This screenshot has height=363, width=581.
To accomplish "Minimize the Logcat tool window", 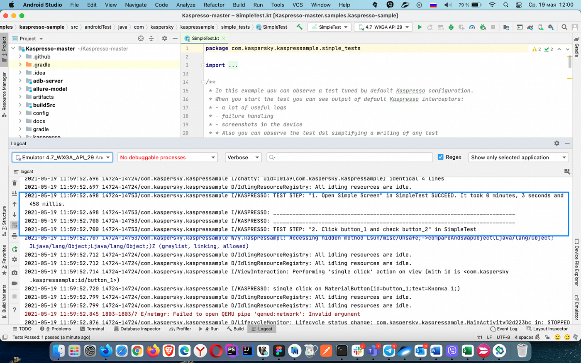I will [567, 143].
